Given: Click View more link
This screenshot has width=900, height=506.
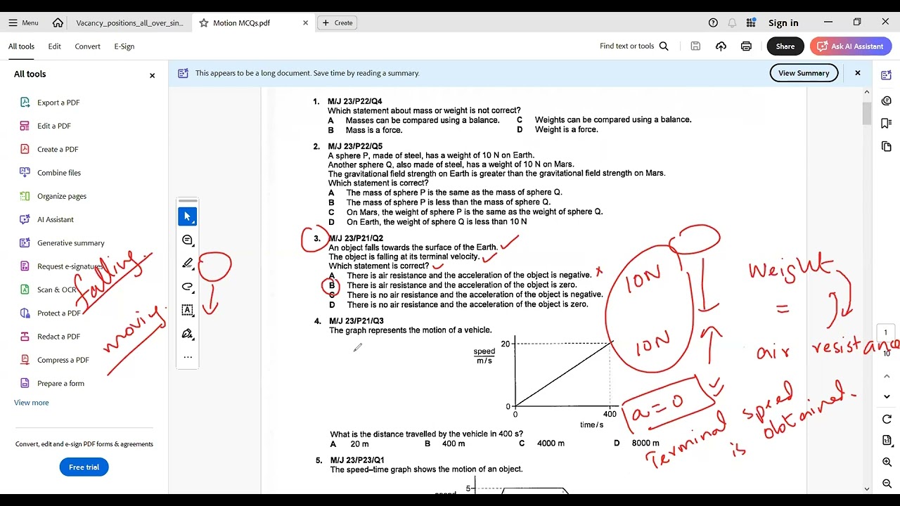Looking at the screenshot, I should coord(32,403).
